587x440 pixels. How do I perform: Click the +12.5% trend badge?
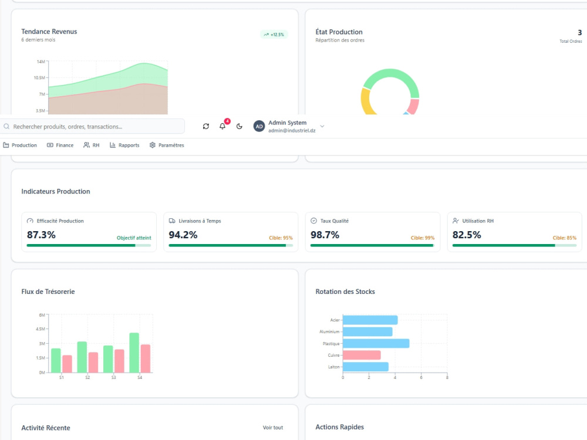point(274,35)
